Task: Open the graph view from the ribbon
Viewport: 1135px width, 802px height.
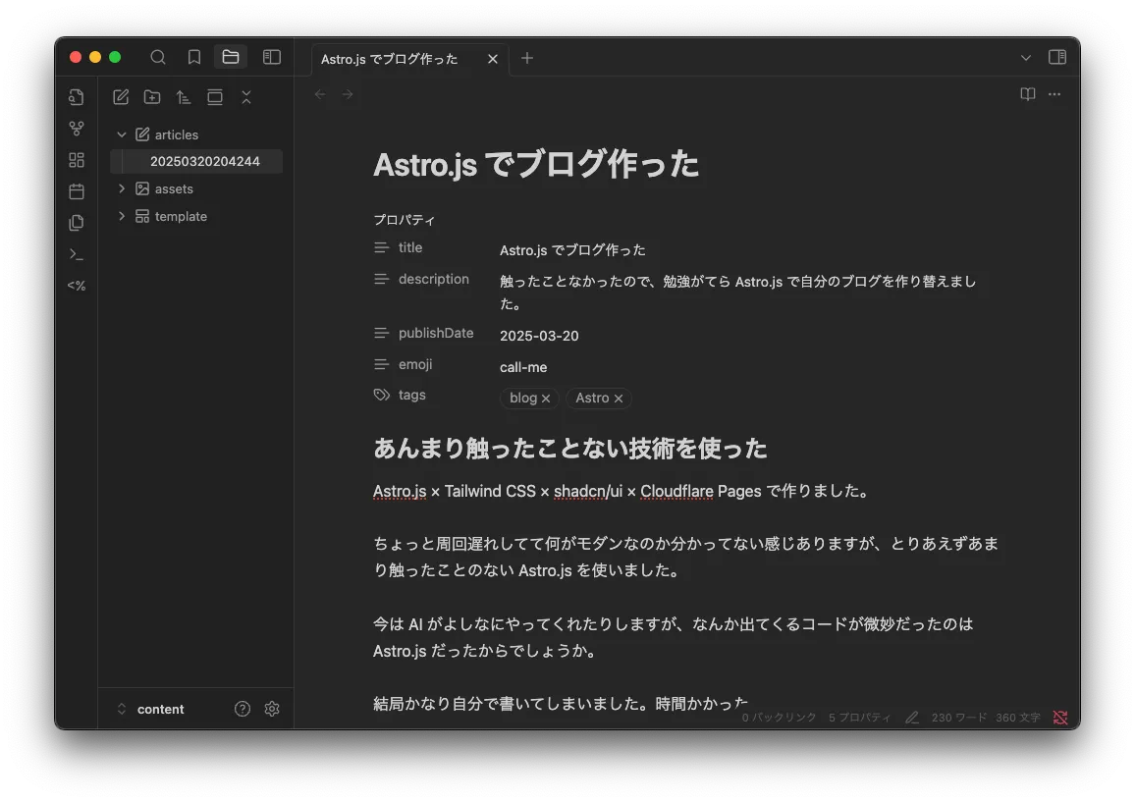Action: click(77, 129)
